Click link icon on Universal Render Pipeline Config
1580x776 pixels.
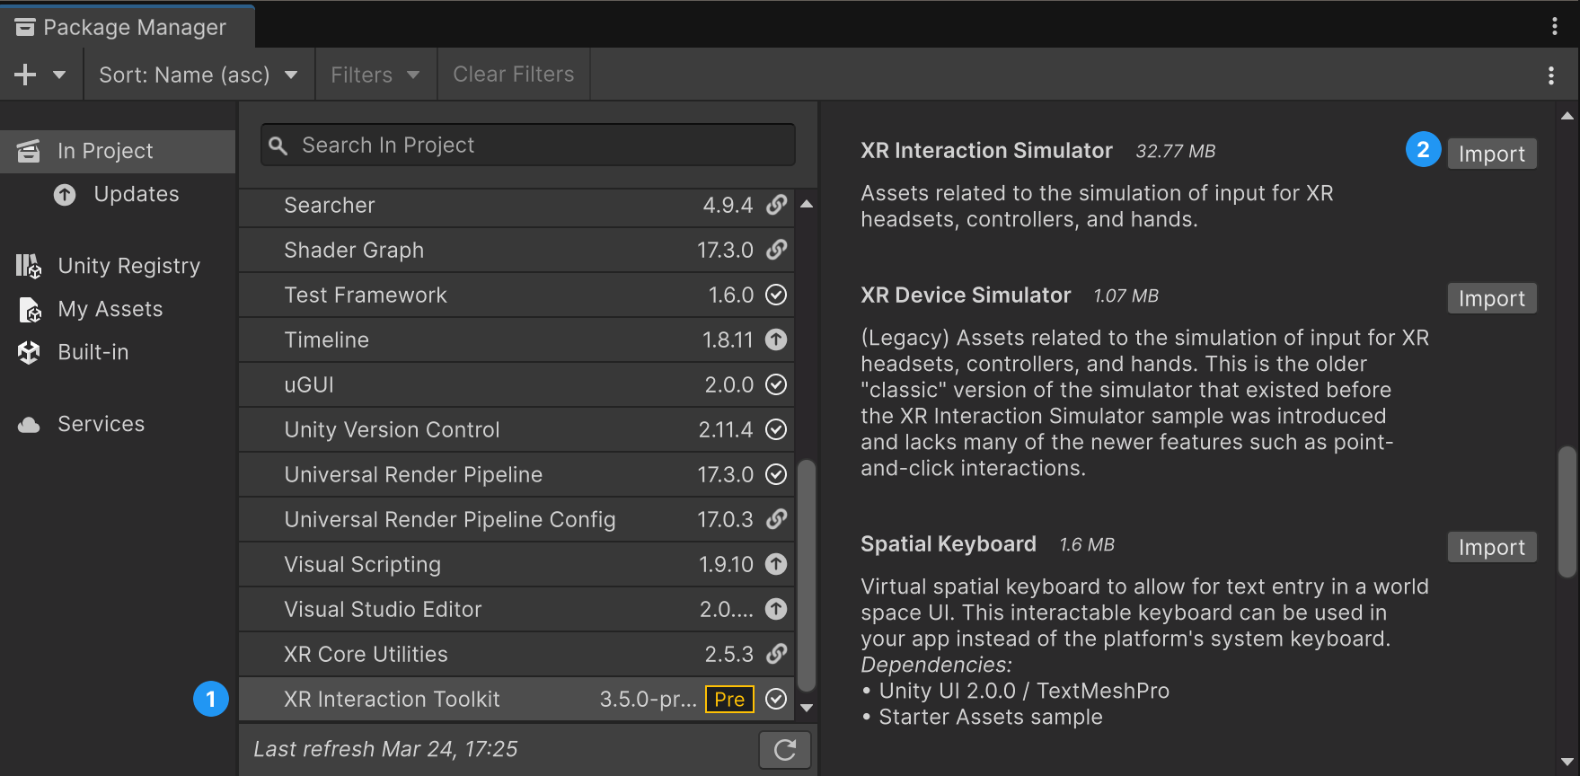click(x=776, y=519)
